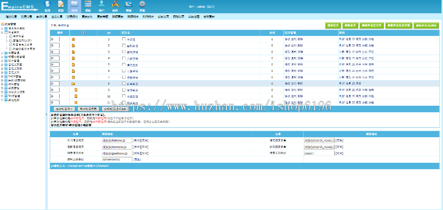The width and height of the screenshot is (443, 210).
Task: Open 数据更新 in the submenu bar
Action: [x=118, y=17]
